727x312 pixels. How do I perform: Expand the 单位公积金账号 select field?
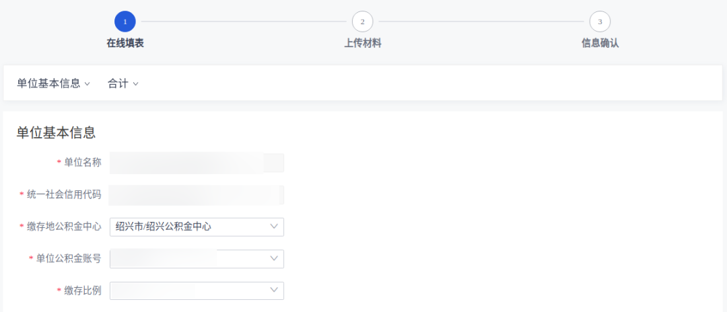[x=197, y=258]
